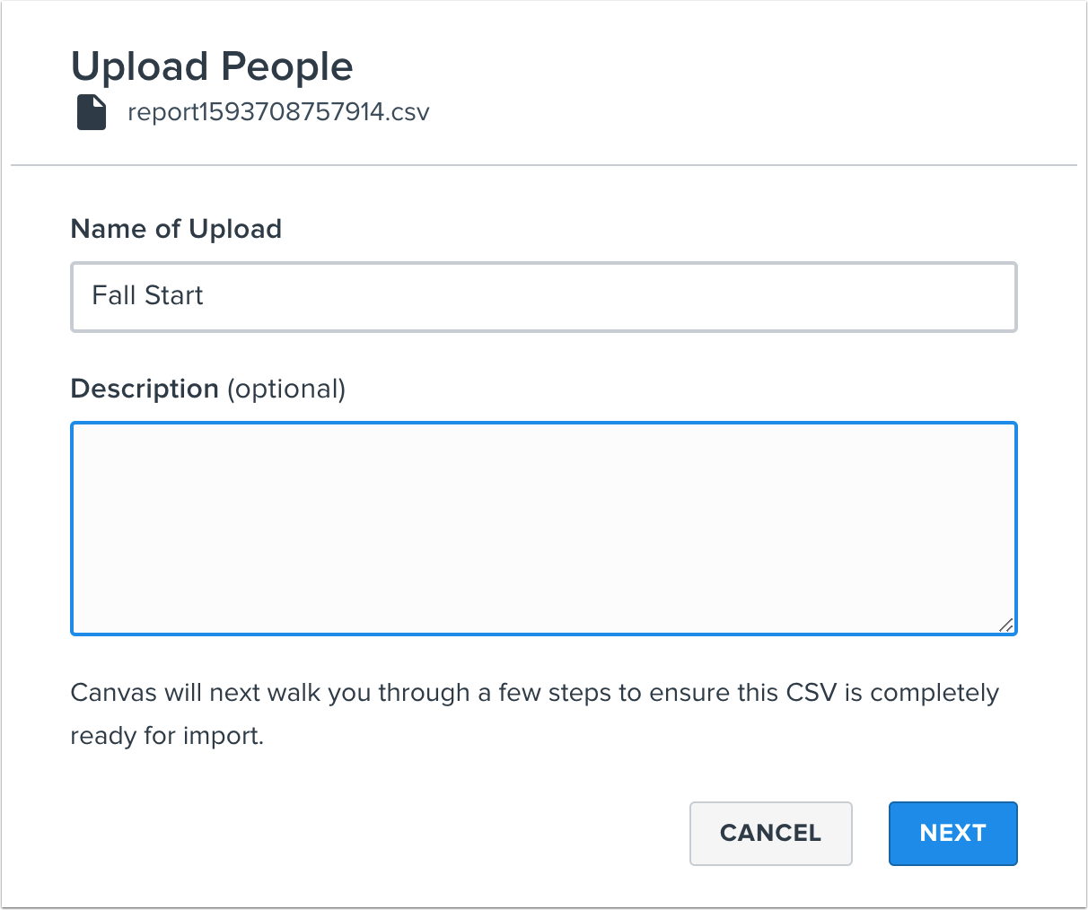Click the CSV file icon beside the filename
This screenshot has width=1088, height=910.
coord(91,111)
